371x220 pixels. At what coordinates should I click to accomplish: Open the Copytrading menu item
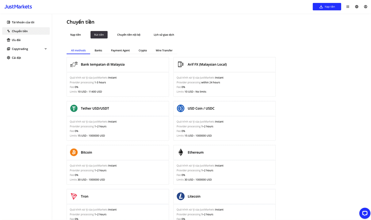pos(26,49)
